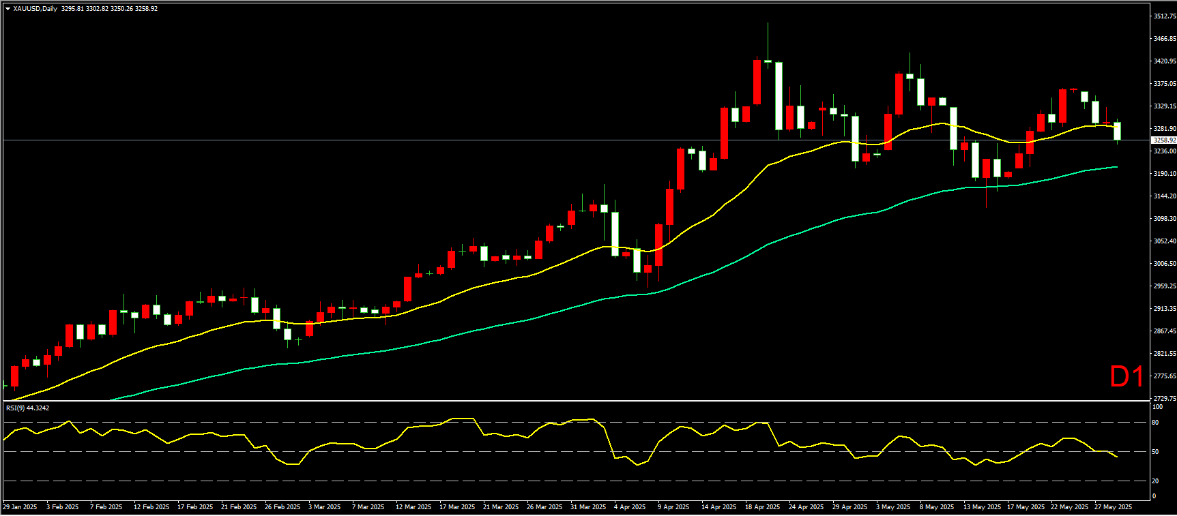This screenshot has height=516, width=1177.
Task: Click the 7 Mar 2025 date label
Action: (x=368, y=507)
